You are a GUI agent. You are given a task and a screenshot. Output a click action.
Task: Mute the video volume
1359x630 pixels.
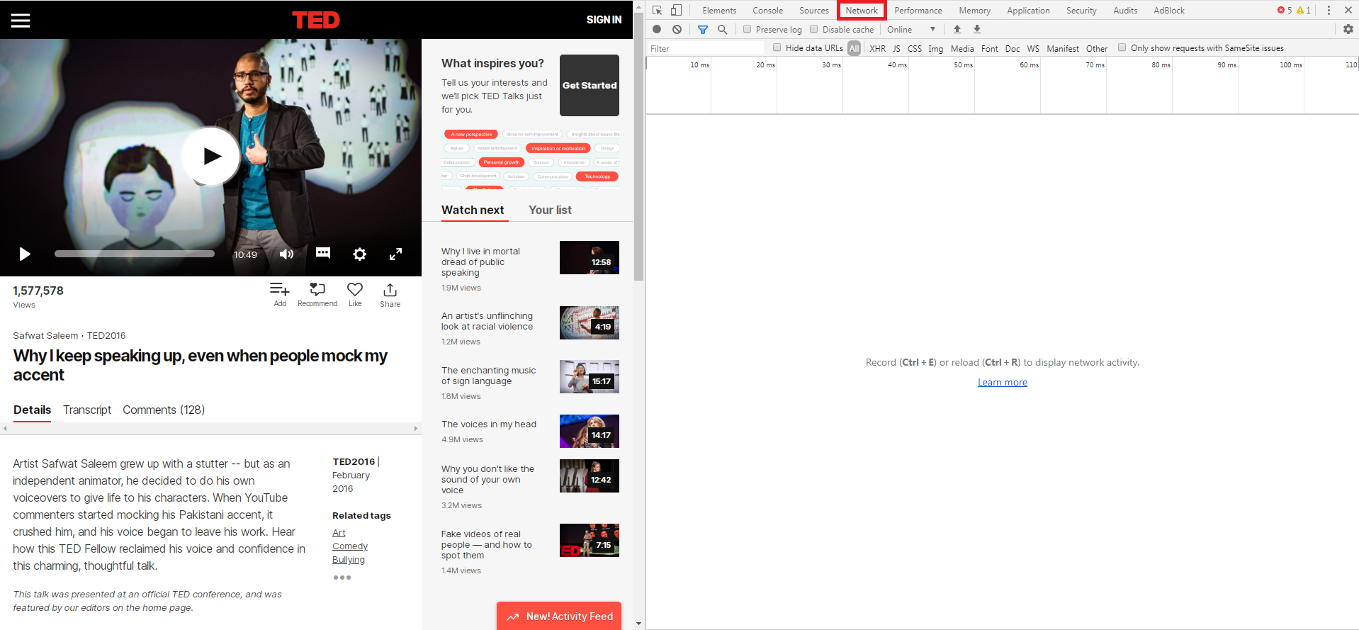click(x=286, y=254)
